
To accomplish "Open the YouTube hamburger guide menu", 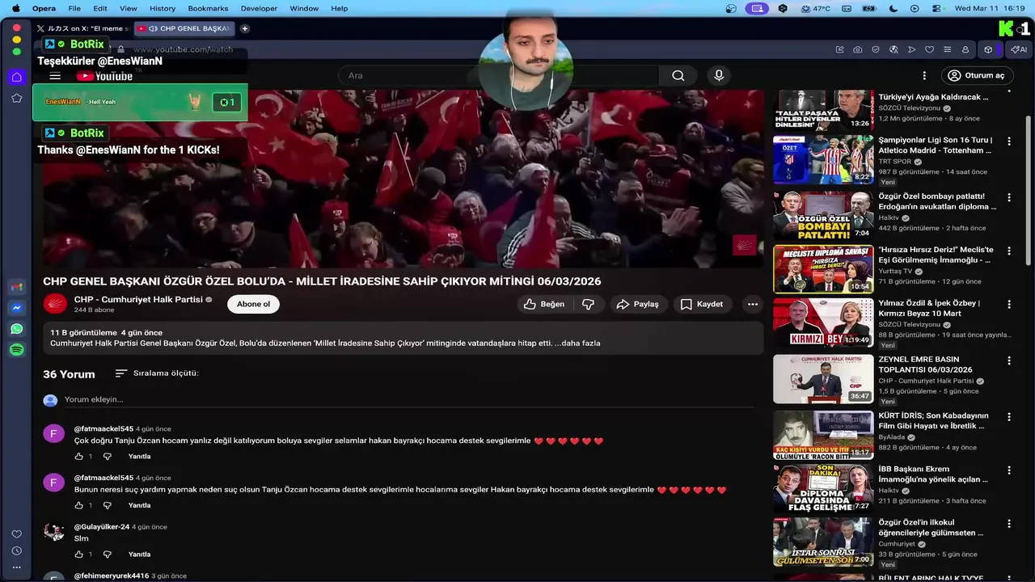I will (x=55, y=76).
